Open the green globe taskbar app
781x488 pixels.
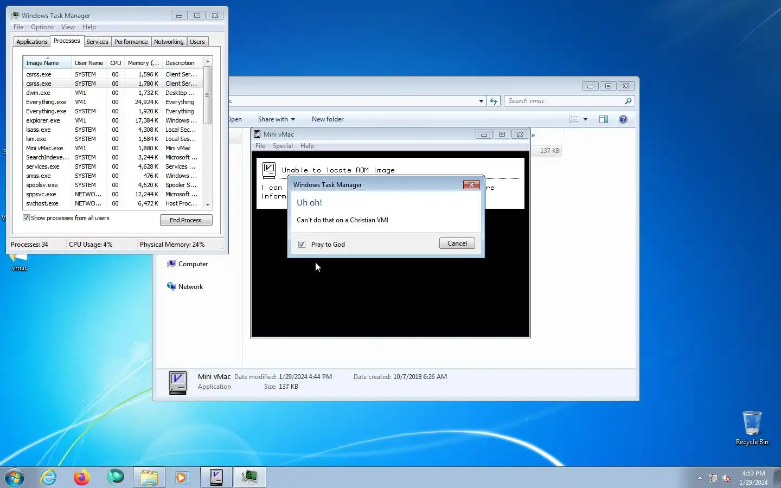[x=115, y=477]
